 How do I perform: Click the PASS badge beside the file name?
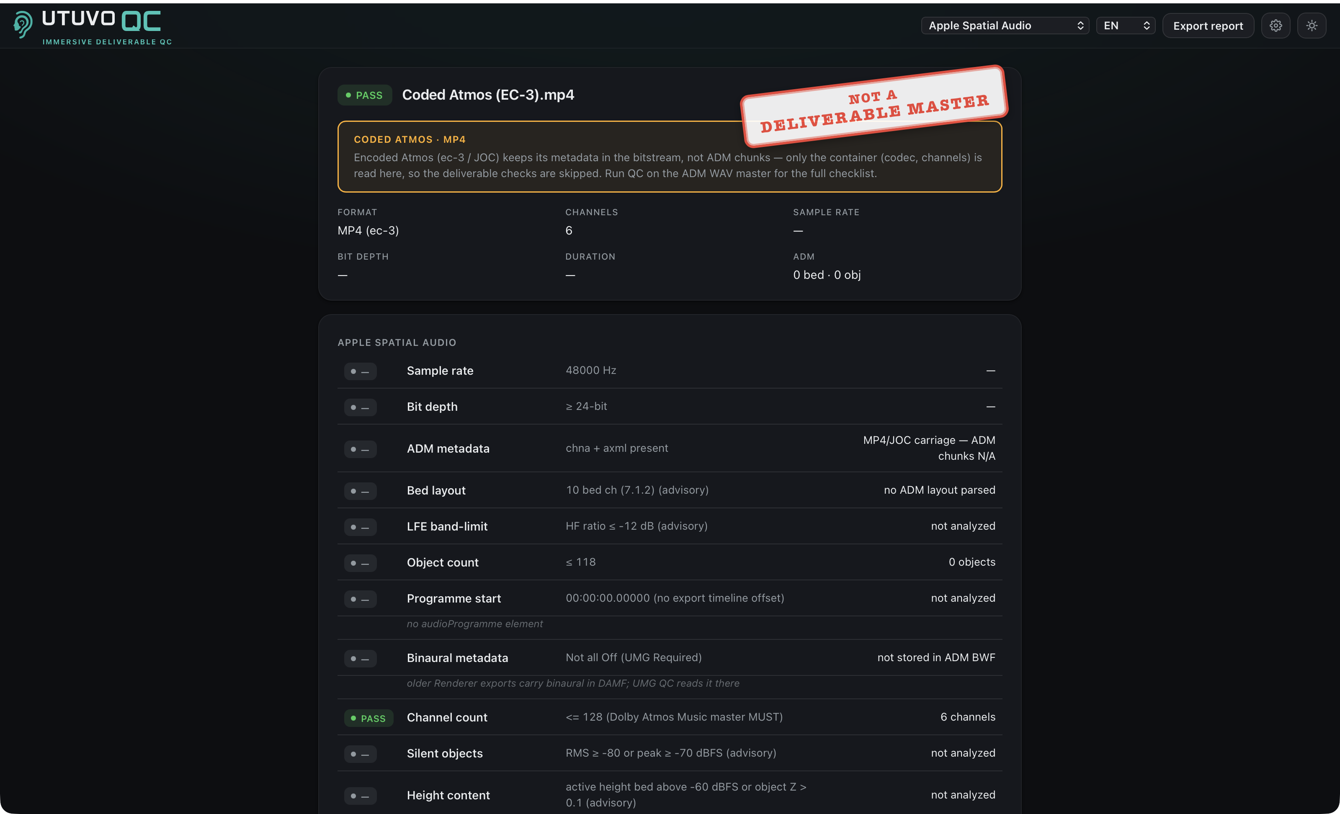(x=364, y=95)
